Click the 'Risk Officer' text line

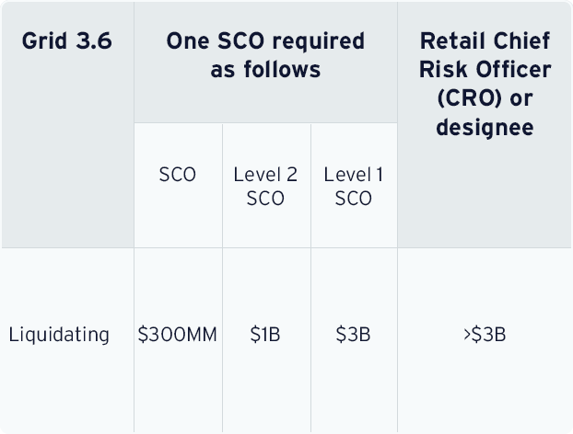tap(485, 70)
